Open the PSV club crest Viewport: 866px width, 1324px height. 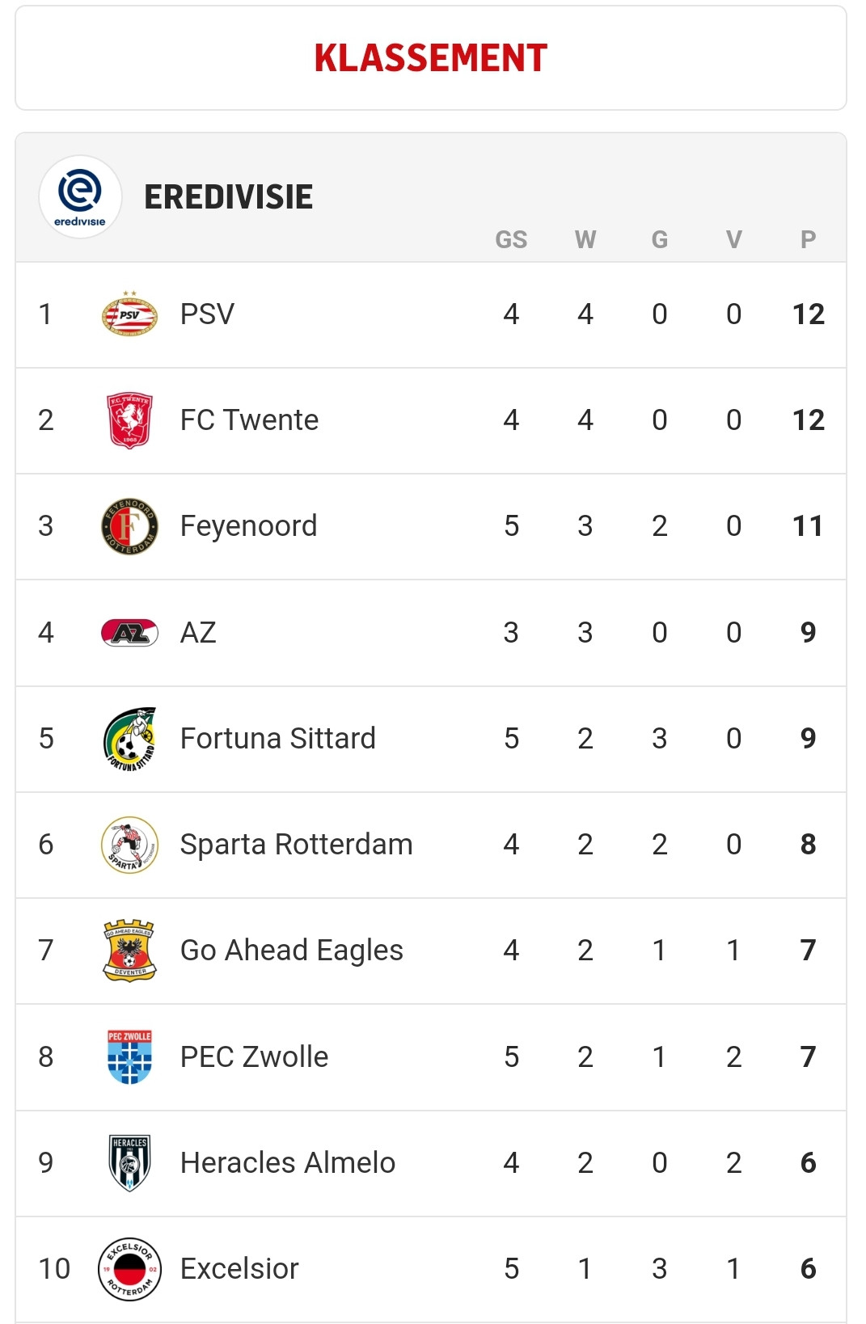click(129, 314)
